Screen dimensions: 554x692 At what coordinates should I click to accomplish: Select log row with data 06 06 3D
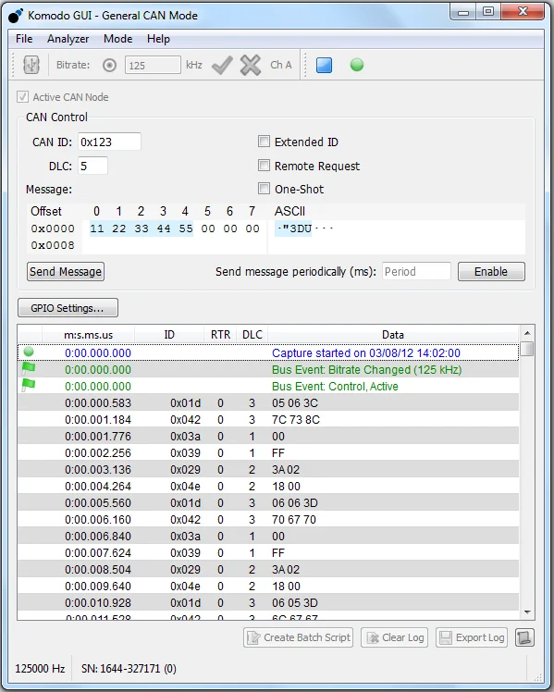click(x=268, y=502)
